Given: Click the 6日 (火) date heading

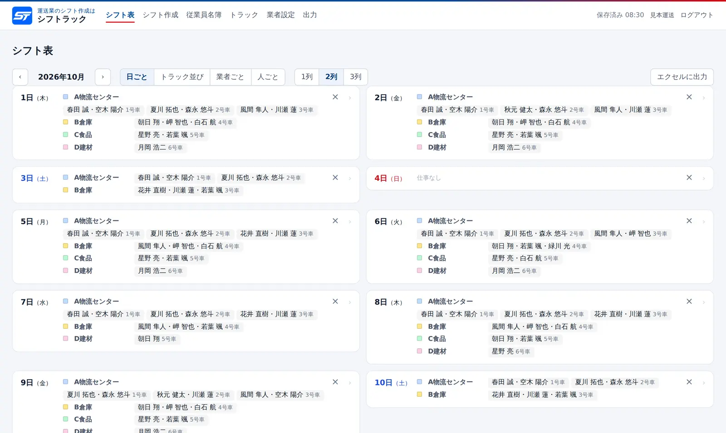Looking at the screenshot, I should click(388, 221).
